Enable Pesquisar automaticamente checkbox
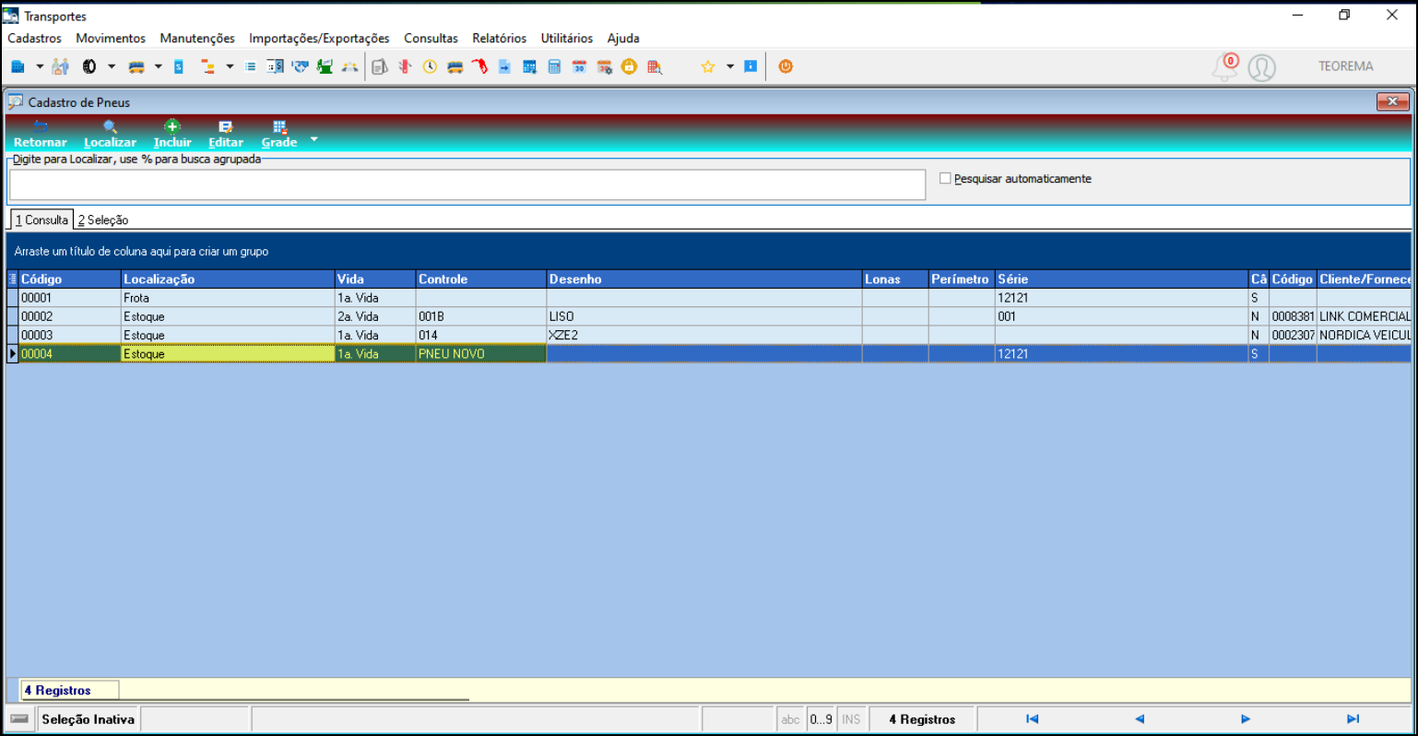Viewport: 1418px width, 736px height. pos(945,178)
